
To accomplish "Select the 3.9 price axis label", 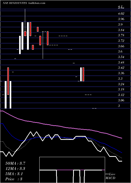I will pyautogui.click(x=120, y=25).
